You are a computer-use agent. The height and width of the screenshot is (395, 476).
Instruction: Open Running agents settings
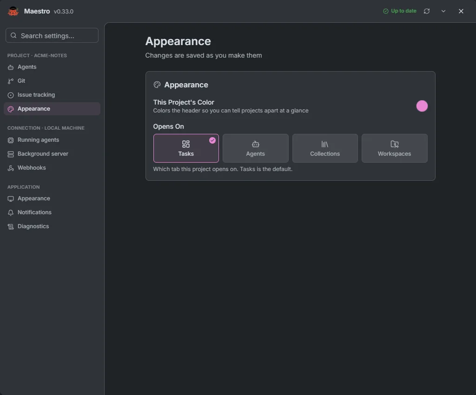tap(52, 140)
